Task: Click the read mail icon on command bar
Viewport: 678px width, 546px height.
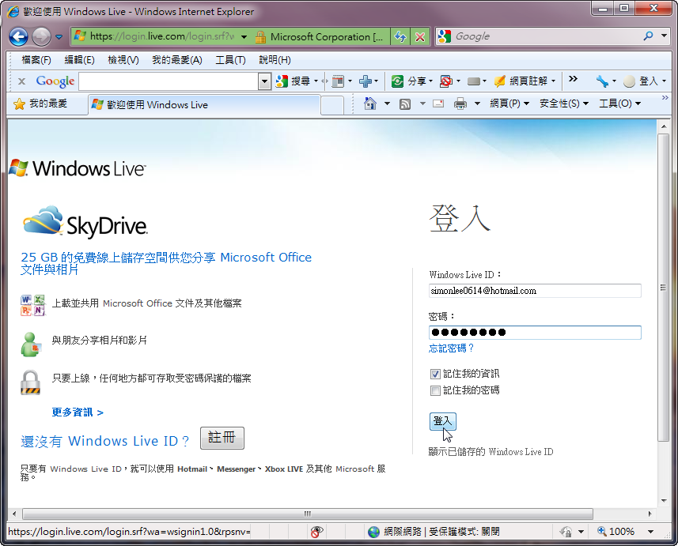Action: (x=438, y=104)
